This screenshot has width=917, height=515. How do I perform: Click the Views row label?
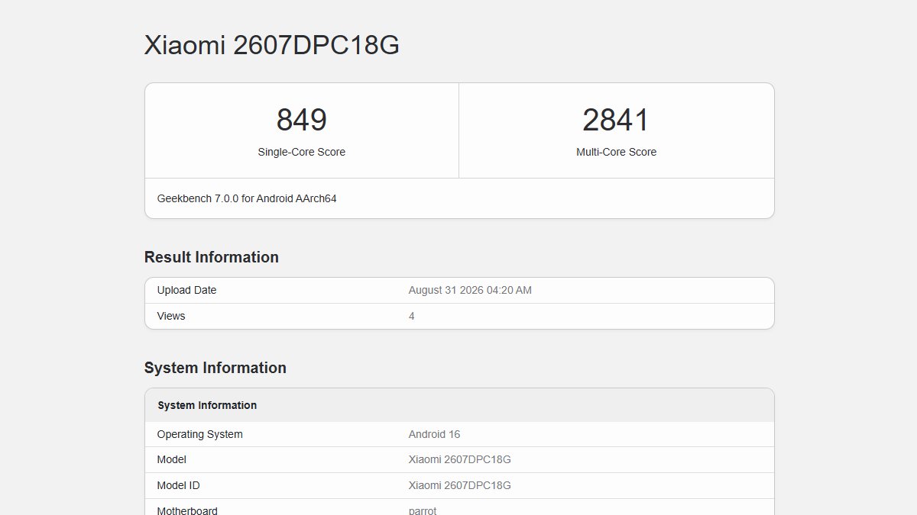[171, 316]
